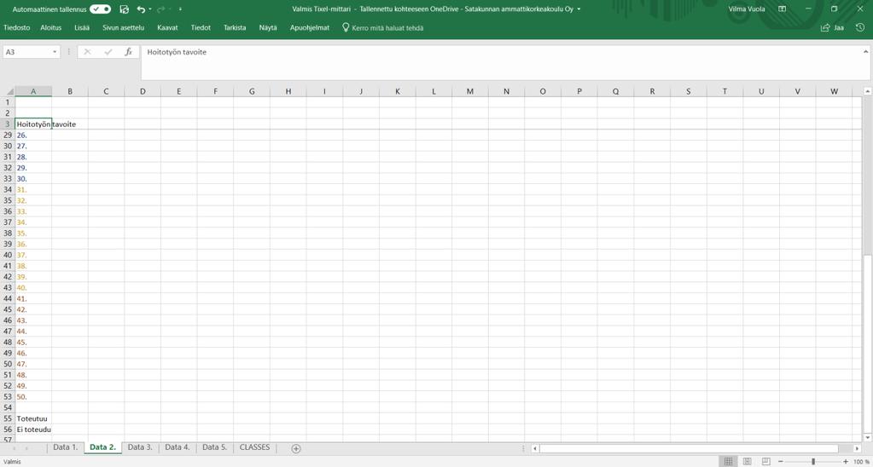Open the undo history dropdown arrow
The width and height of the screenshot is (873, 467).
(x=150, y=9)
